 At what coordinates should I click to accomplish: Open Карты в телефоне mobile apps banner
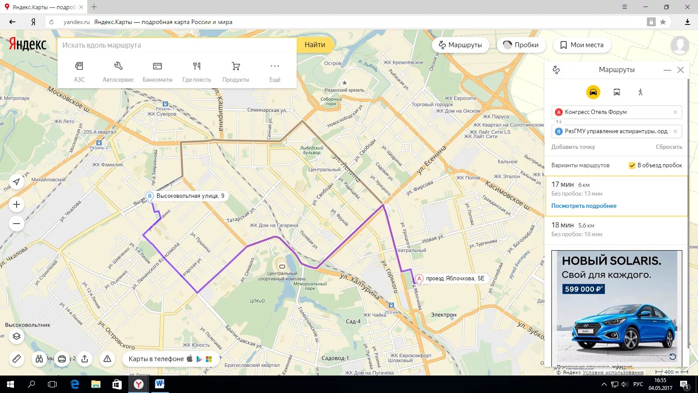click(170, 359)
